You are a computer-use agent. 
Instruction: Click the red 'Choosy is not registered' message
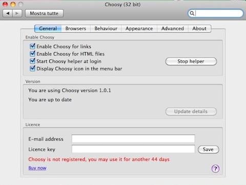click(x=99, y=159)
